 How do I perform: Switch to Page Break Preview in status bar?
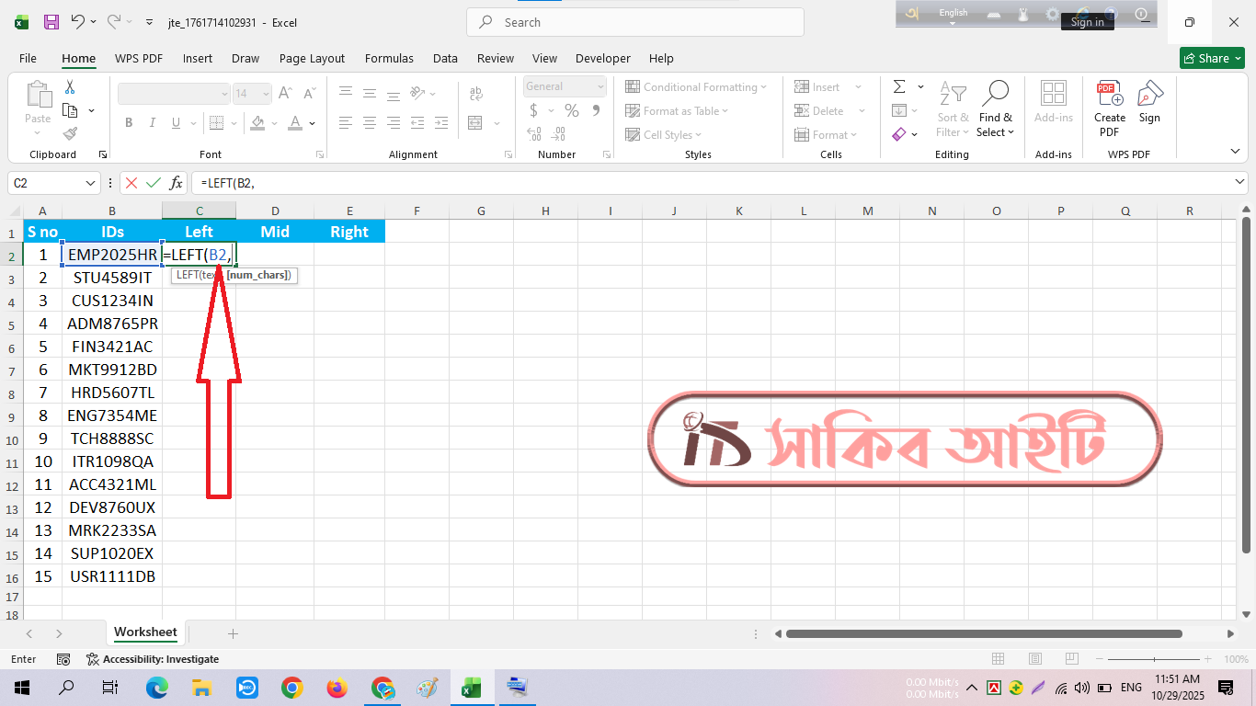click(1072, 659)
